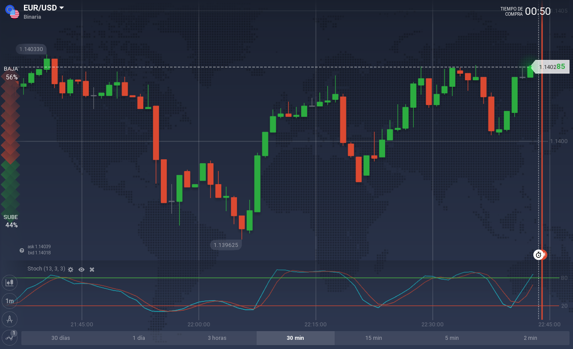This screenshot has width=573, height=349.
Task: Click the 22:15:00 time axis label
Action: click(315, 324)
